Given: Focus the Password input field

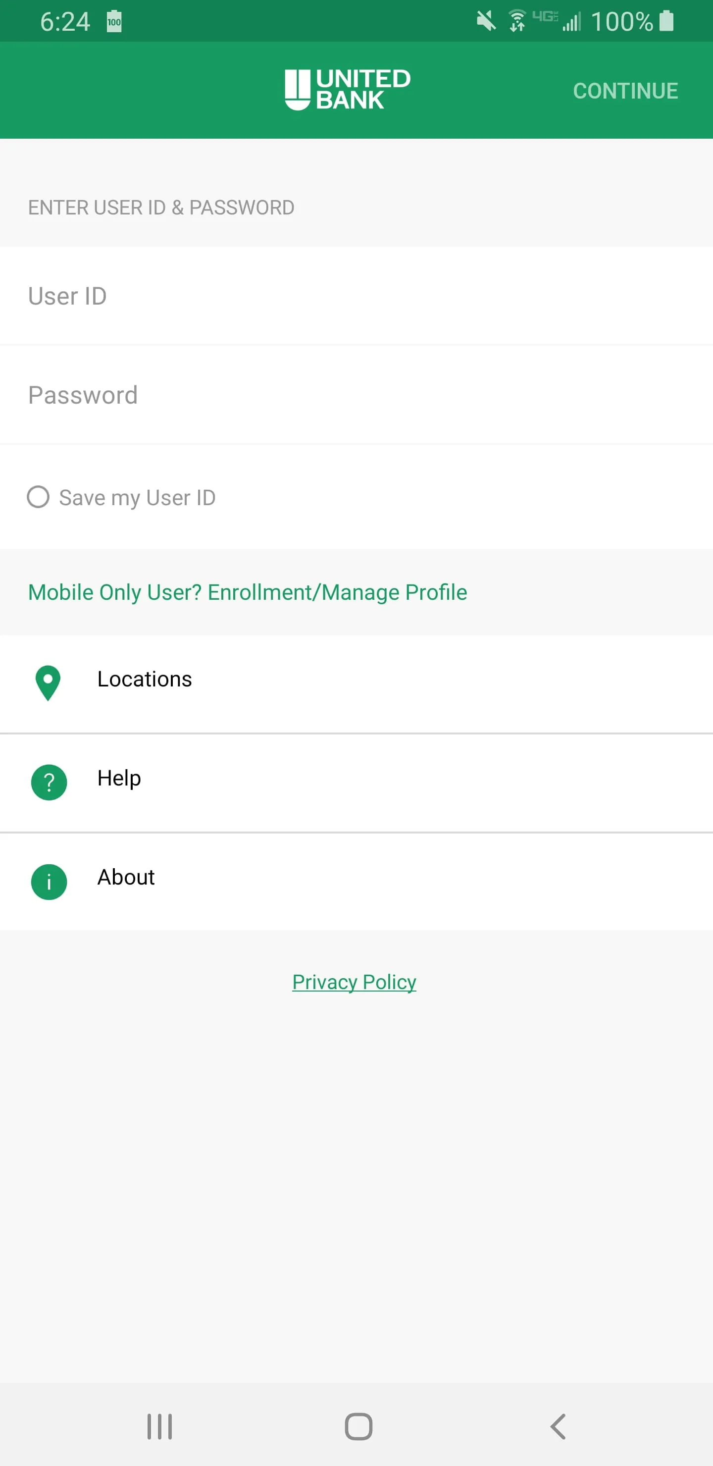Looking at the screenshot, I should click(x=356, y=395).
